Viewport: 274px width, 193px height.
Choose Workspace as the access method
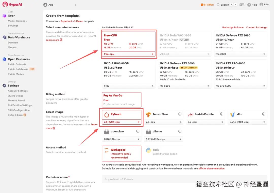click(x=122, y=153)
